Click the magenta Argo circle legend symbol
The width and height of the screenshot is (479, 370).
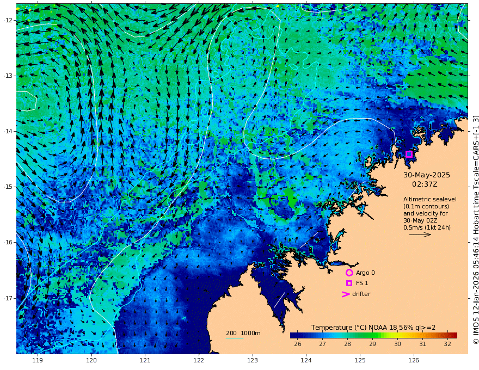click(x=349, y=273)
